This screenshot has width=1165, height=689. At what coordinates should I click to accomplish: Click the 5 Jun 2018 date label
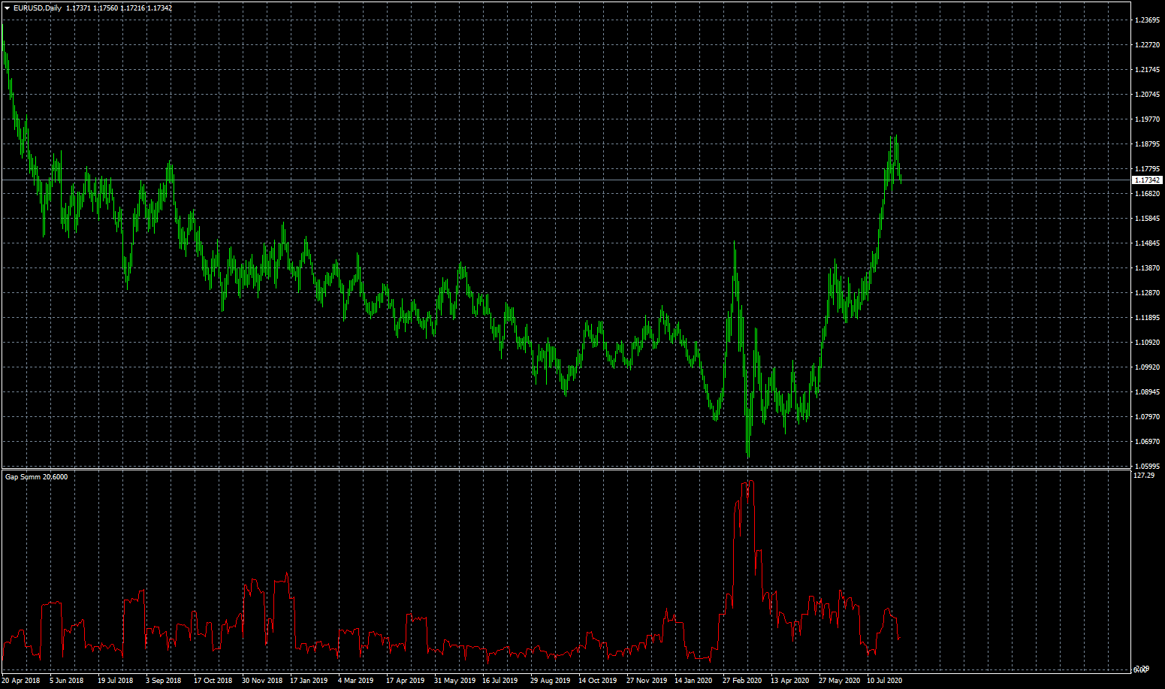[67, 681]
